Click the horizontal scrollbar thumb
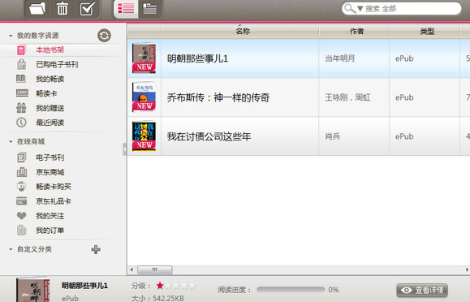This screenshot has height=302, width=470. 155,270
